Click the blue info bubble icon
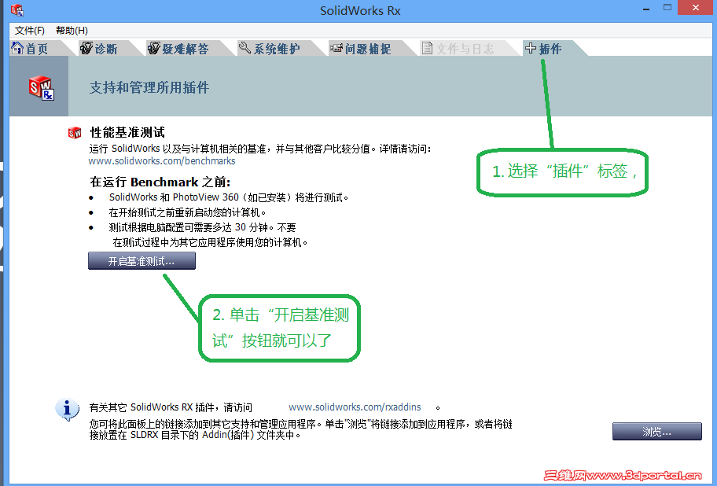Image resolution: width=717 pixels, height=486 pixels. (67, 409)
